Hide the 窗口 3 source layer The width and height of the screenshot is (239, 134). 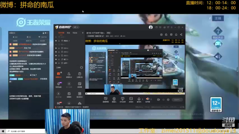[56, 59]
